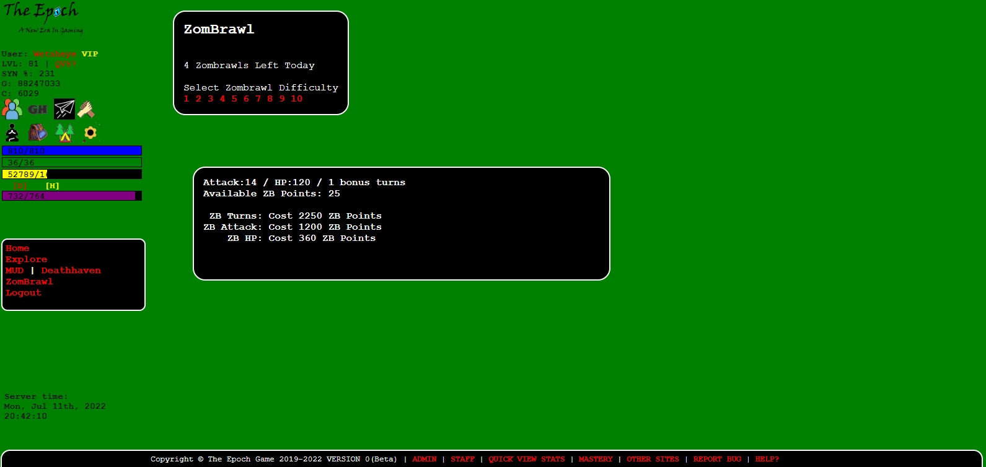Go to Home in the navigation menu
The height and width of the screenshot is (467, 986).
click(17, 248)
